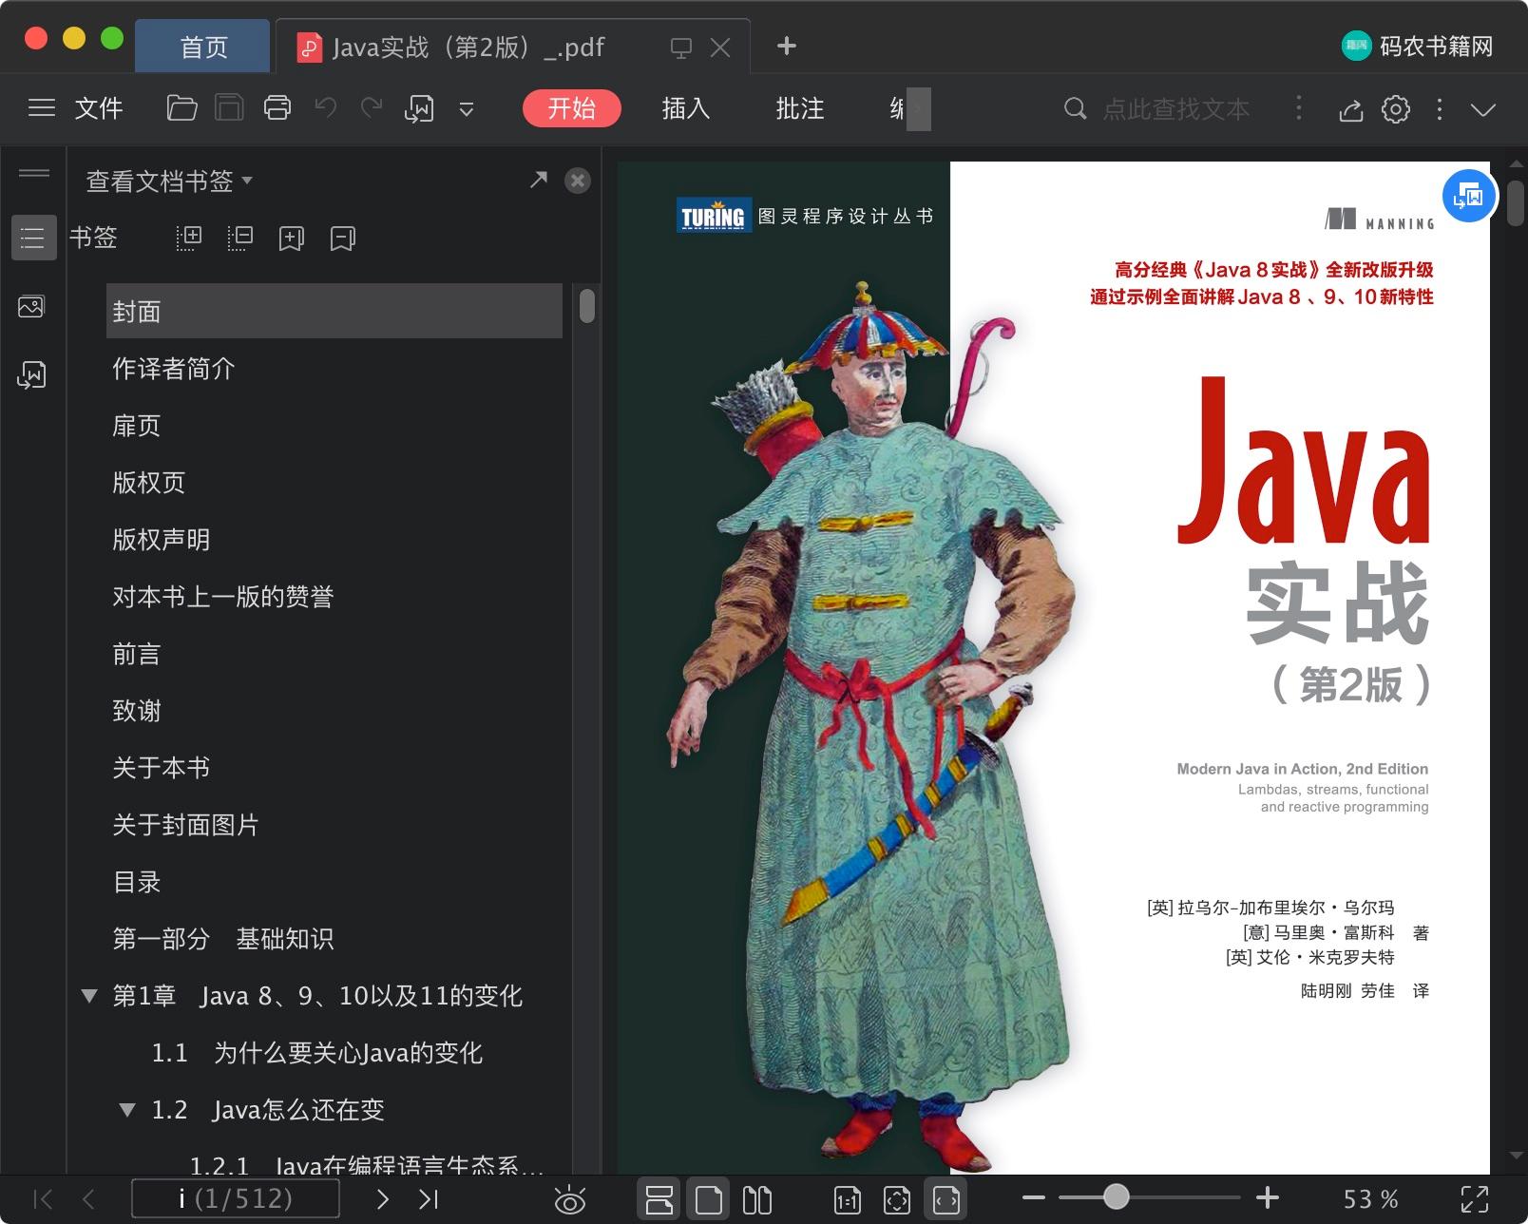
Task: Go to next page arrow
Action: point(382,1199)
